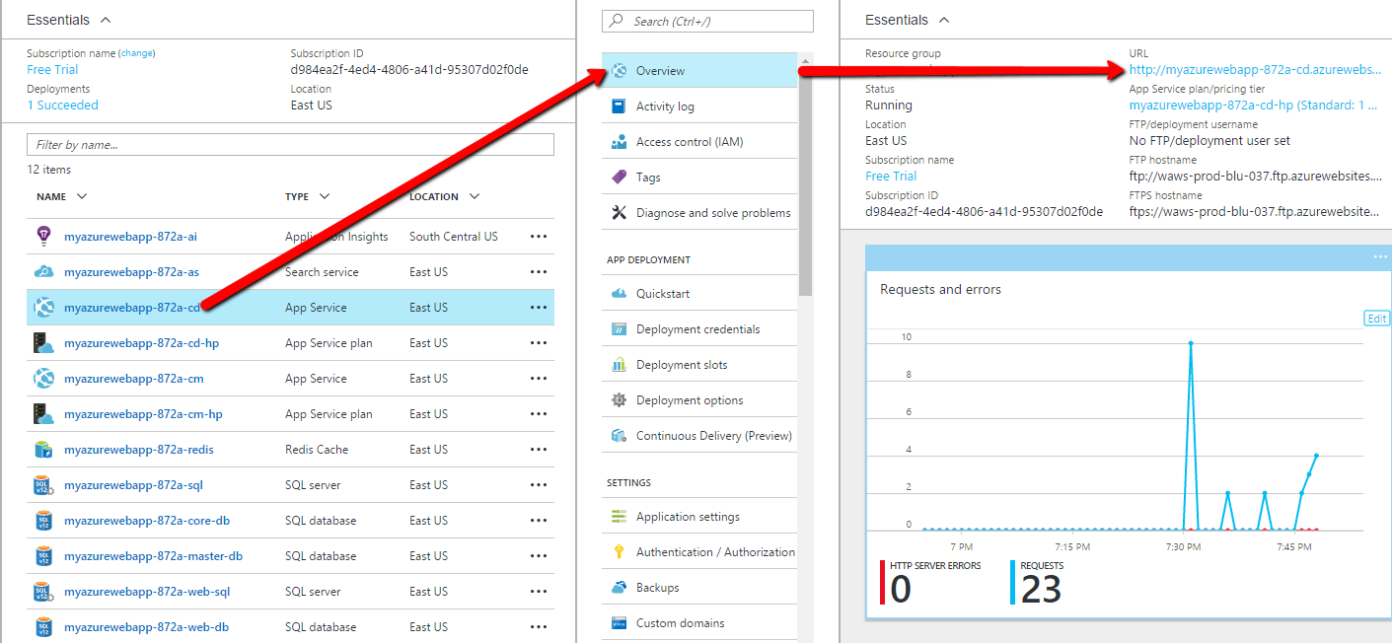Click the Activity log icon

[x=620, y=107]
